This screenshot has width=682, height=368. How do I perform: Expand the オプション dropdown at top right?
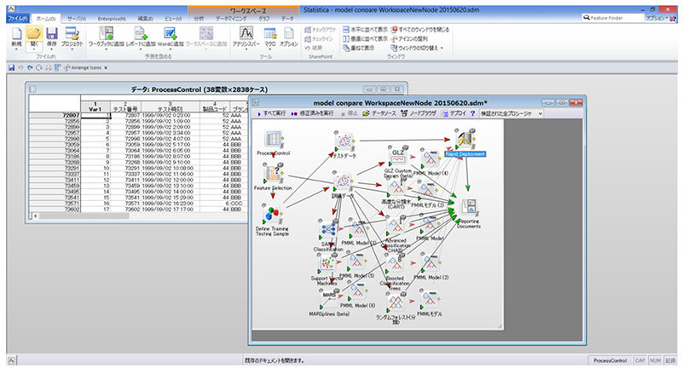coord(656,17)
